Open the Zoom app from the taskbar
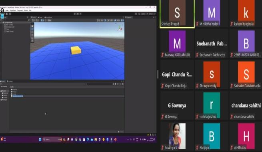Screen dimensions: 262x152 point(108,139)
